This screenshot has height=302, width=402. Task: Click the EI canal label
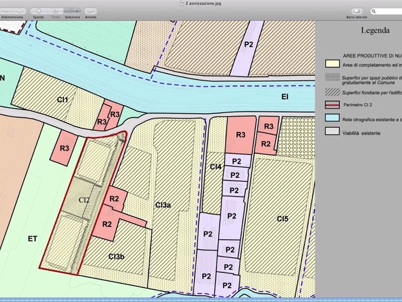[284, 97]
